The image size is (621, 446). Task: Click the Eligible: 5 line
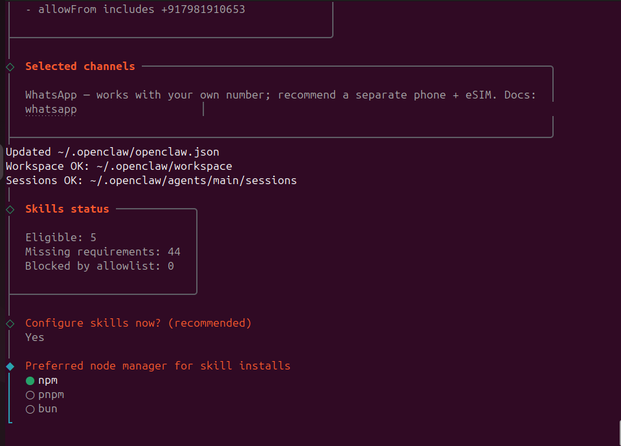(x=60, y=237)
